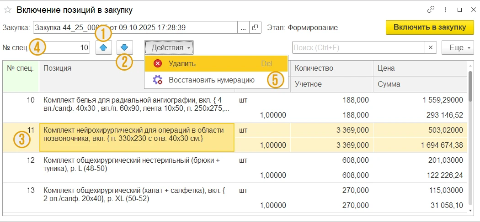This screenshot has width=480, height=222.
Task: Click the sum cell 293 146,52
Action: [420, 115]
